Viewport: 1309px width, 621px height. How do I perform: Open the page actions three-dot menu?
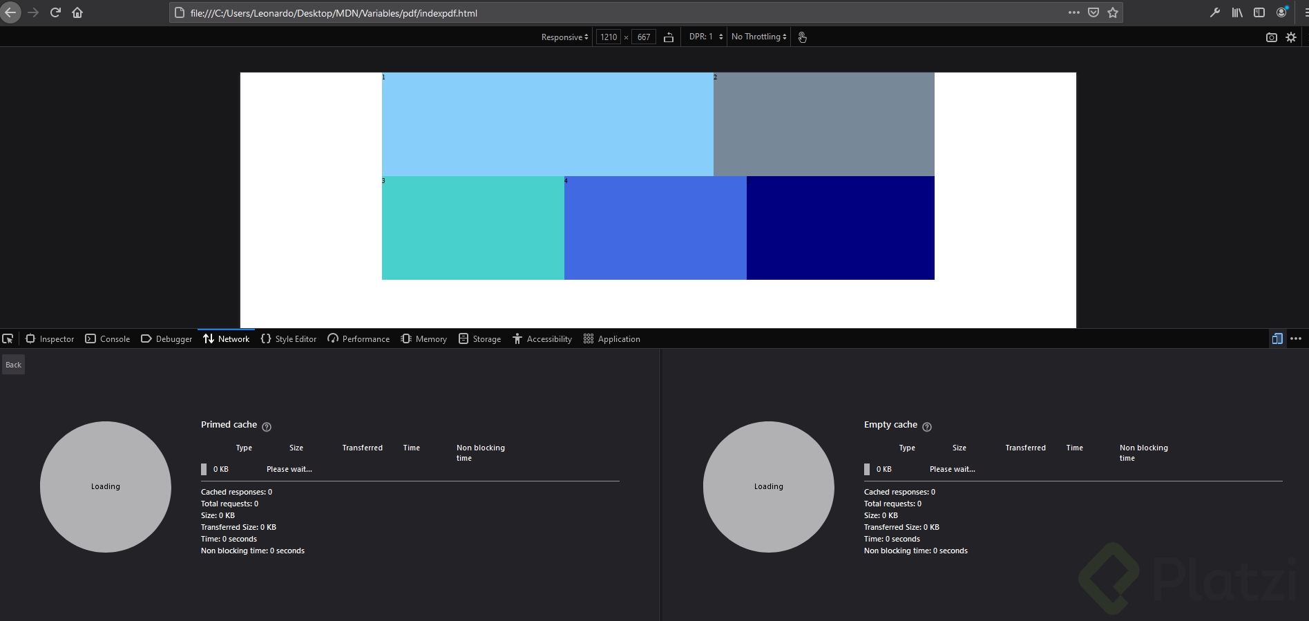(x=1073, y=12)
